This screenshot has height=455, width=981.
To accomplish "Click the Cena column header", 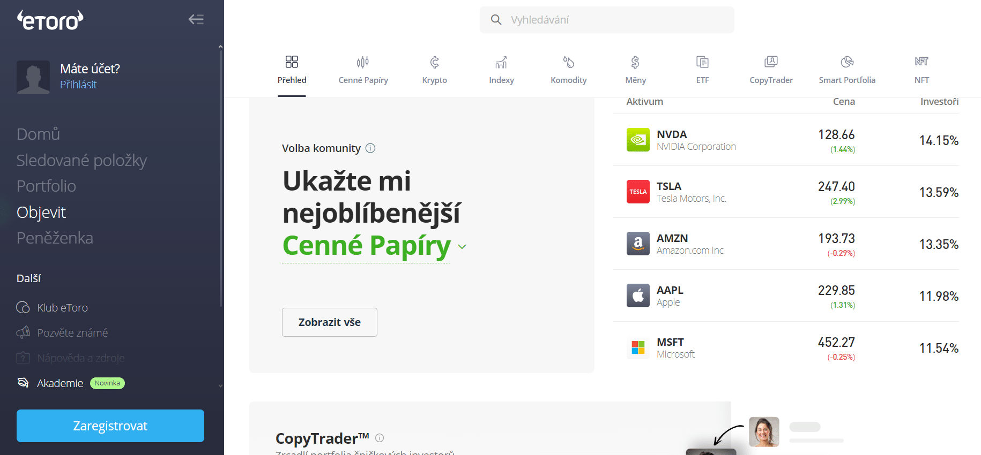I will (844, 102).
